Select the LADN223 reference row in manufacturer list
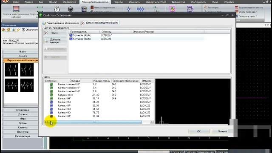This screenshot has height=153, width=272. pos(136,39)
